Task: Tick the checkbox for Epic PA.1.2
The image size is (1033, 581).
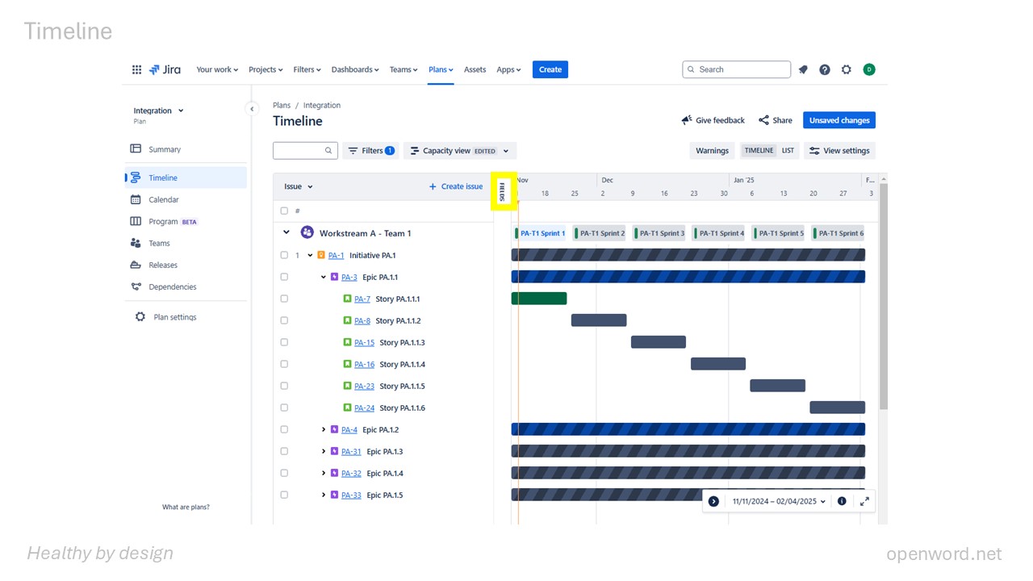Action: (x=284, y=429)
